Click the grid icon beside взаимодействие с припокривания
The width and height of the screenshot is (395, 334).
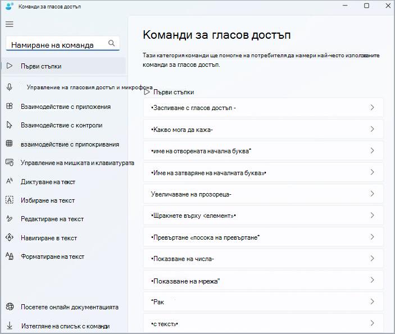[x=10, y=144]
